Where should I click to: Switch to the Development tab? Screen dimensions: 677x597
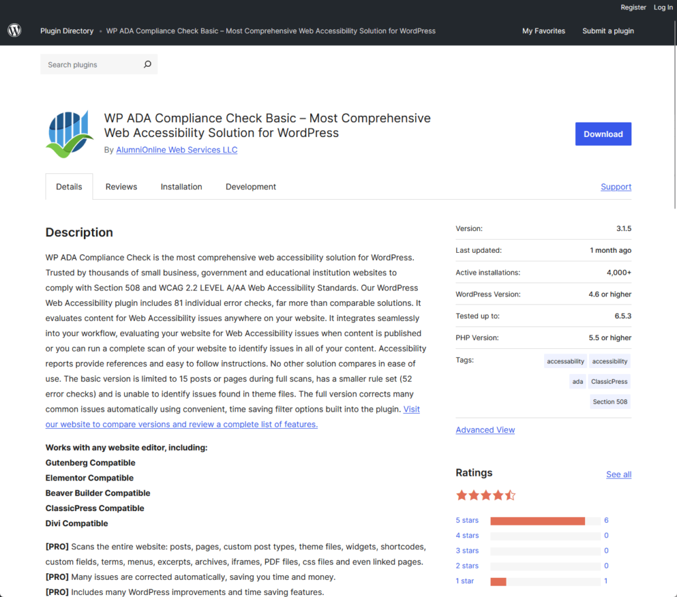pyautogui.click(x=251, y=187)
